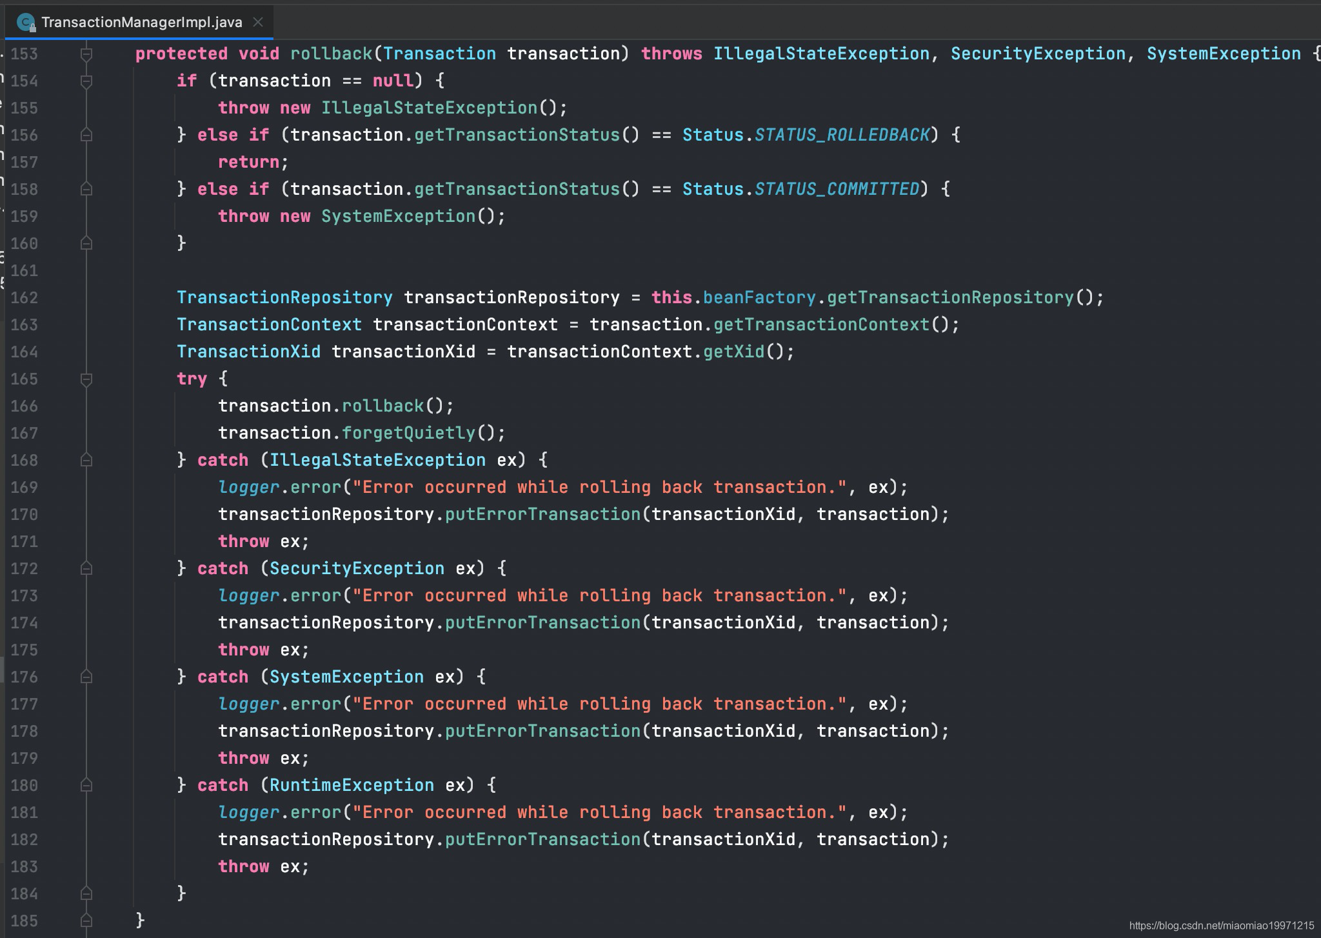Toggle fold marker at line 180
Viewport: 1321px width, 938px height.
coord(86,786)
